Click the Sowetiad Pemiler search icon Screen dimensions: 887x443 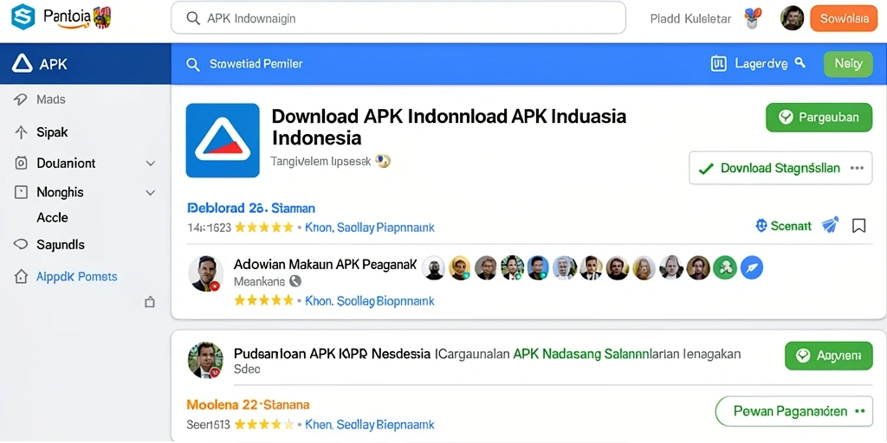pos(193,64)
